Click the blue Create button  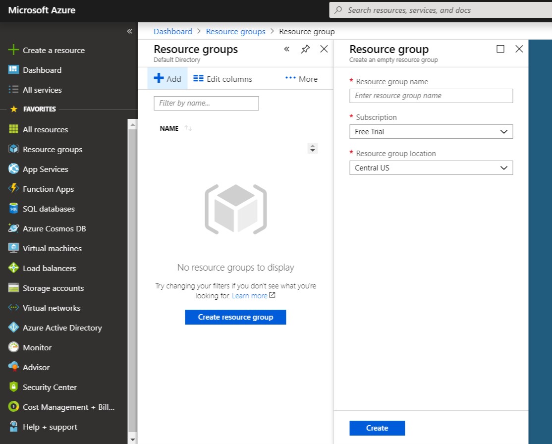click(377, 428)
